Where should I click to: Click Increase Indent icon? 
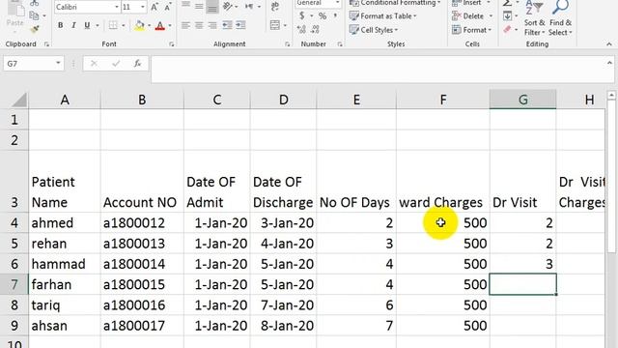(x=240, y=26)
